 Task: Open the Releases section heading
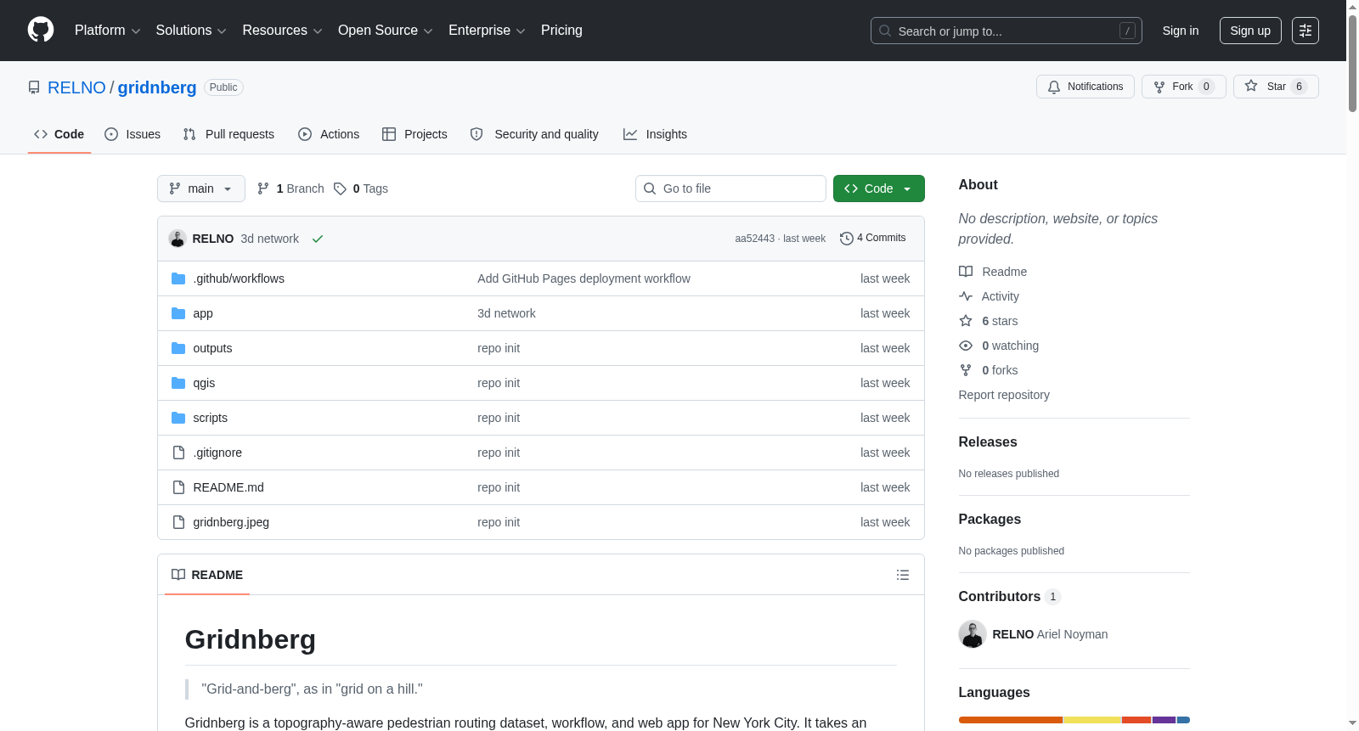pos(988,442)
